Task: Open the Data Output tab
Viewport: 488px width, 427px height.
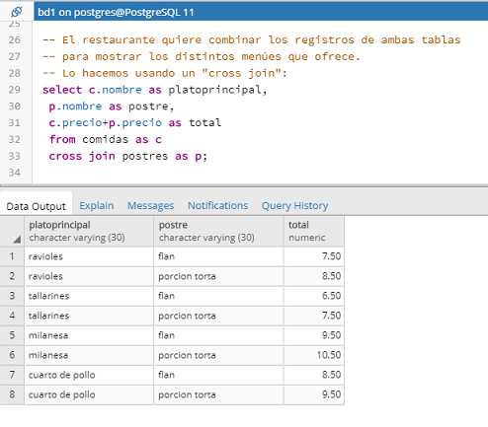Action: point(36,206)
